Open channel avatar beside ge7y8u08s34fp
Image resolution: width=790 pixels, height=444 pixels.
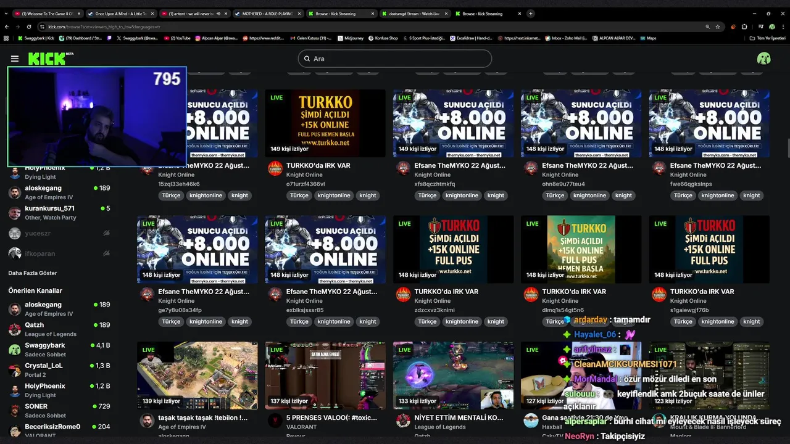point(147,294)
